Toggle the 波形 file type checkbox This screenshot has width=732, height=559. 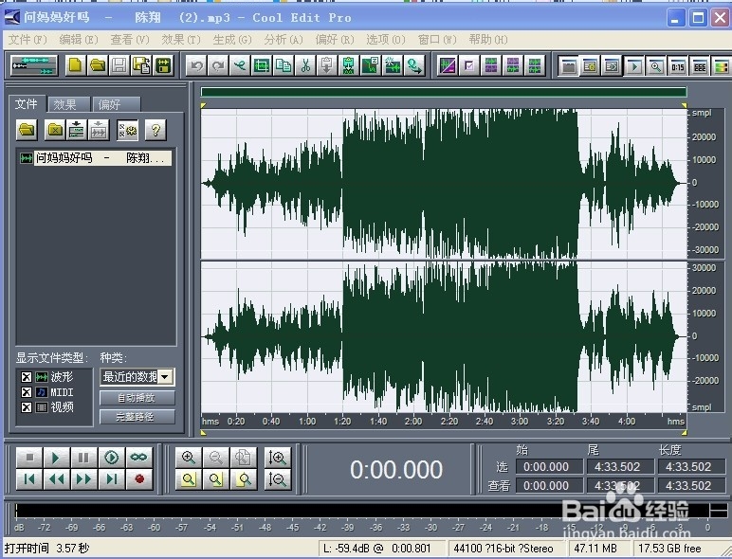(27, 377)
